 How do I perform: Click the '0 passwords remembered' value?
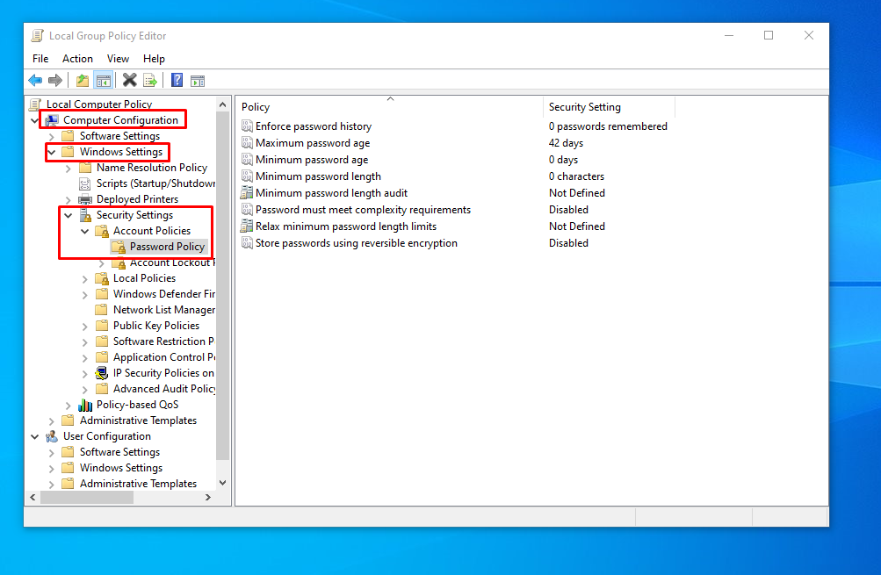pos(608,126)
